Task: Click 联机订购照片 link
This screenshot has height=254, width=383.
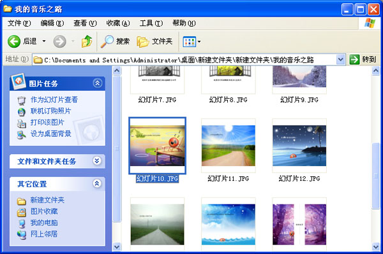Action: tap(50, 111)
